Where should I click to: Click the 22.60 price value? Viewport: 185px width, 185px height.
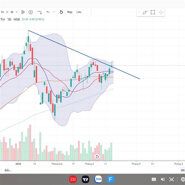click(25, 19)
